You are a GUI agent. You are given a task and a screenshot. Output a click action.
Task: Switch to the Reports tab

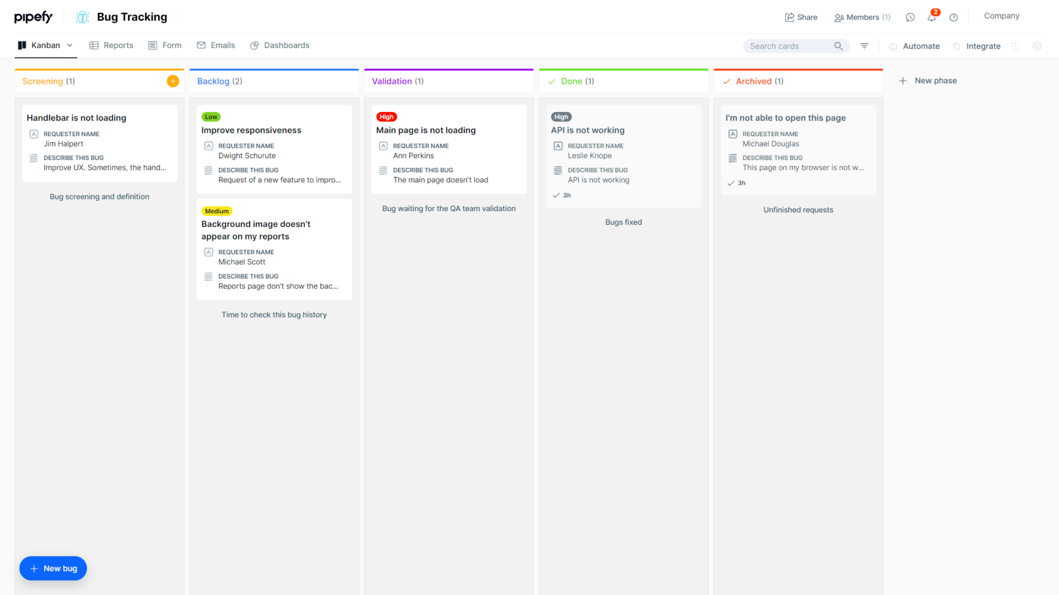(111, 45)
